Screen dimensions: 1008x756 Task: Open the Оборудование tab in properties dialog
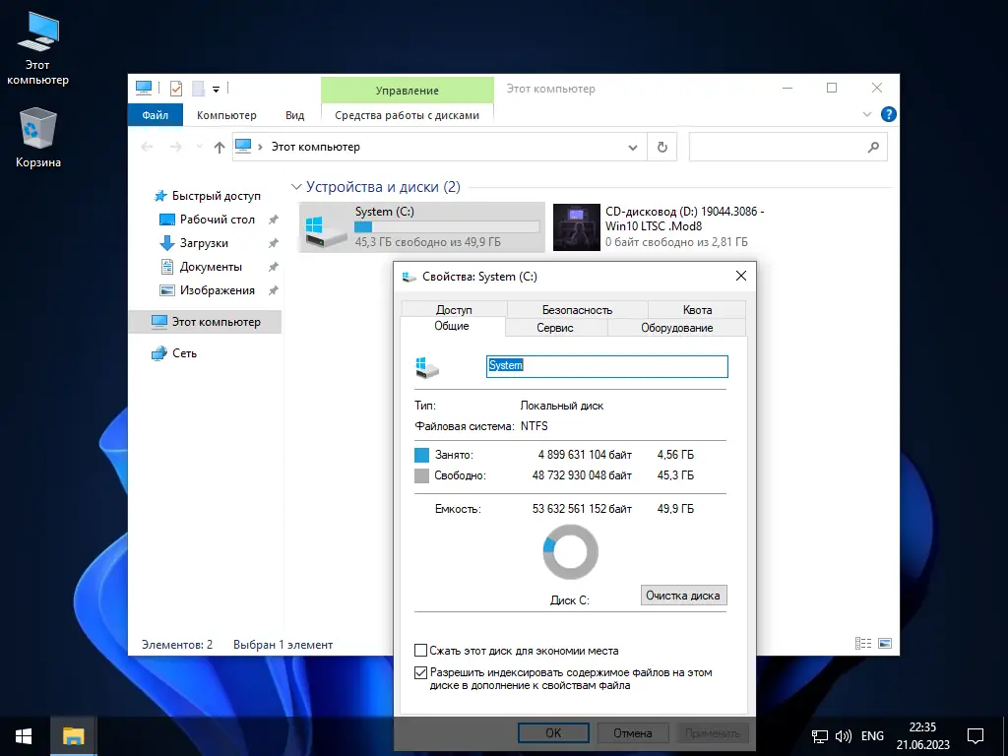click(677, 327)
